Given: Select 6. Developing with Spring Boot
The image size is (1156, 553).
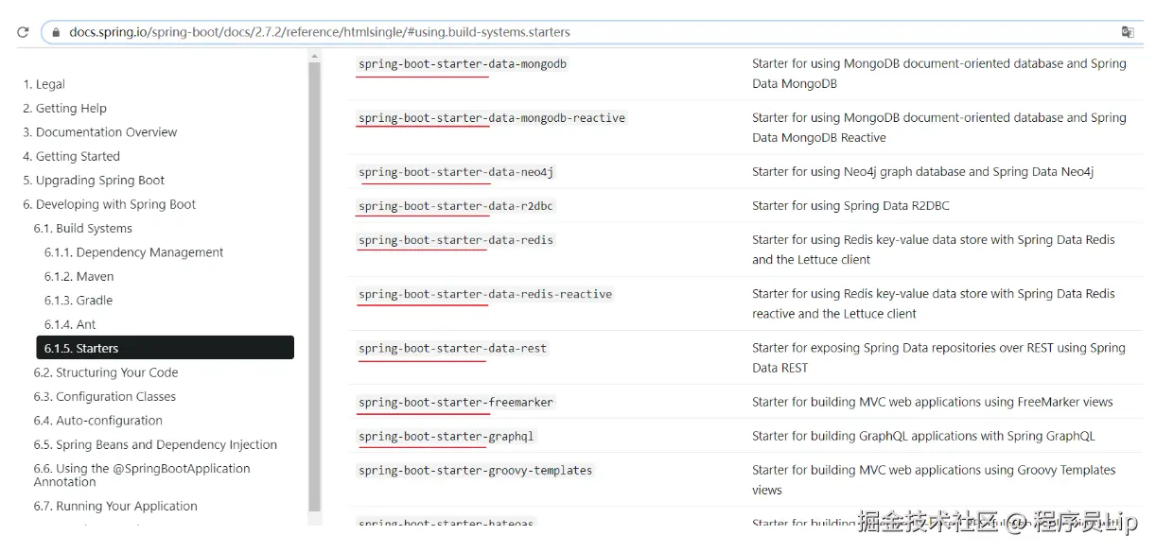Looking at the screenshot, I should click(110, 204).
